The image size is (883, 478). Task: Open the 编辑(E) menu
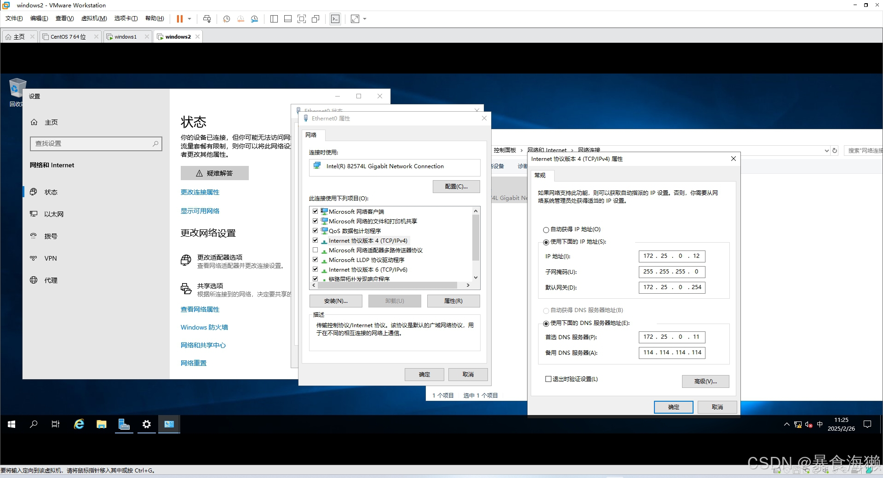click(x=39, y=18)
